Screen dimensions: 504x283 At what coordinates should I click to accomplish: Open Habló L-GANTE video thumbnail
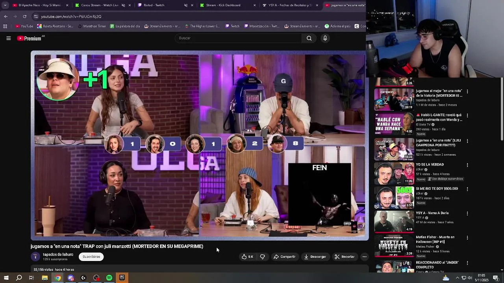(x=394, y=124)
